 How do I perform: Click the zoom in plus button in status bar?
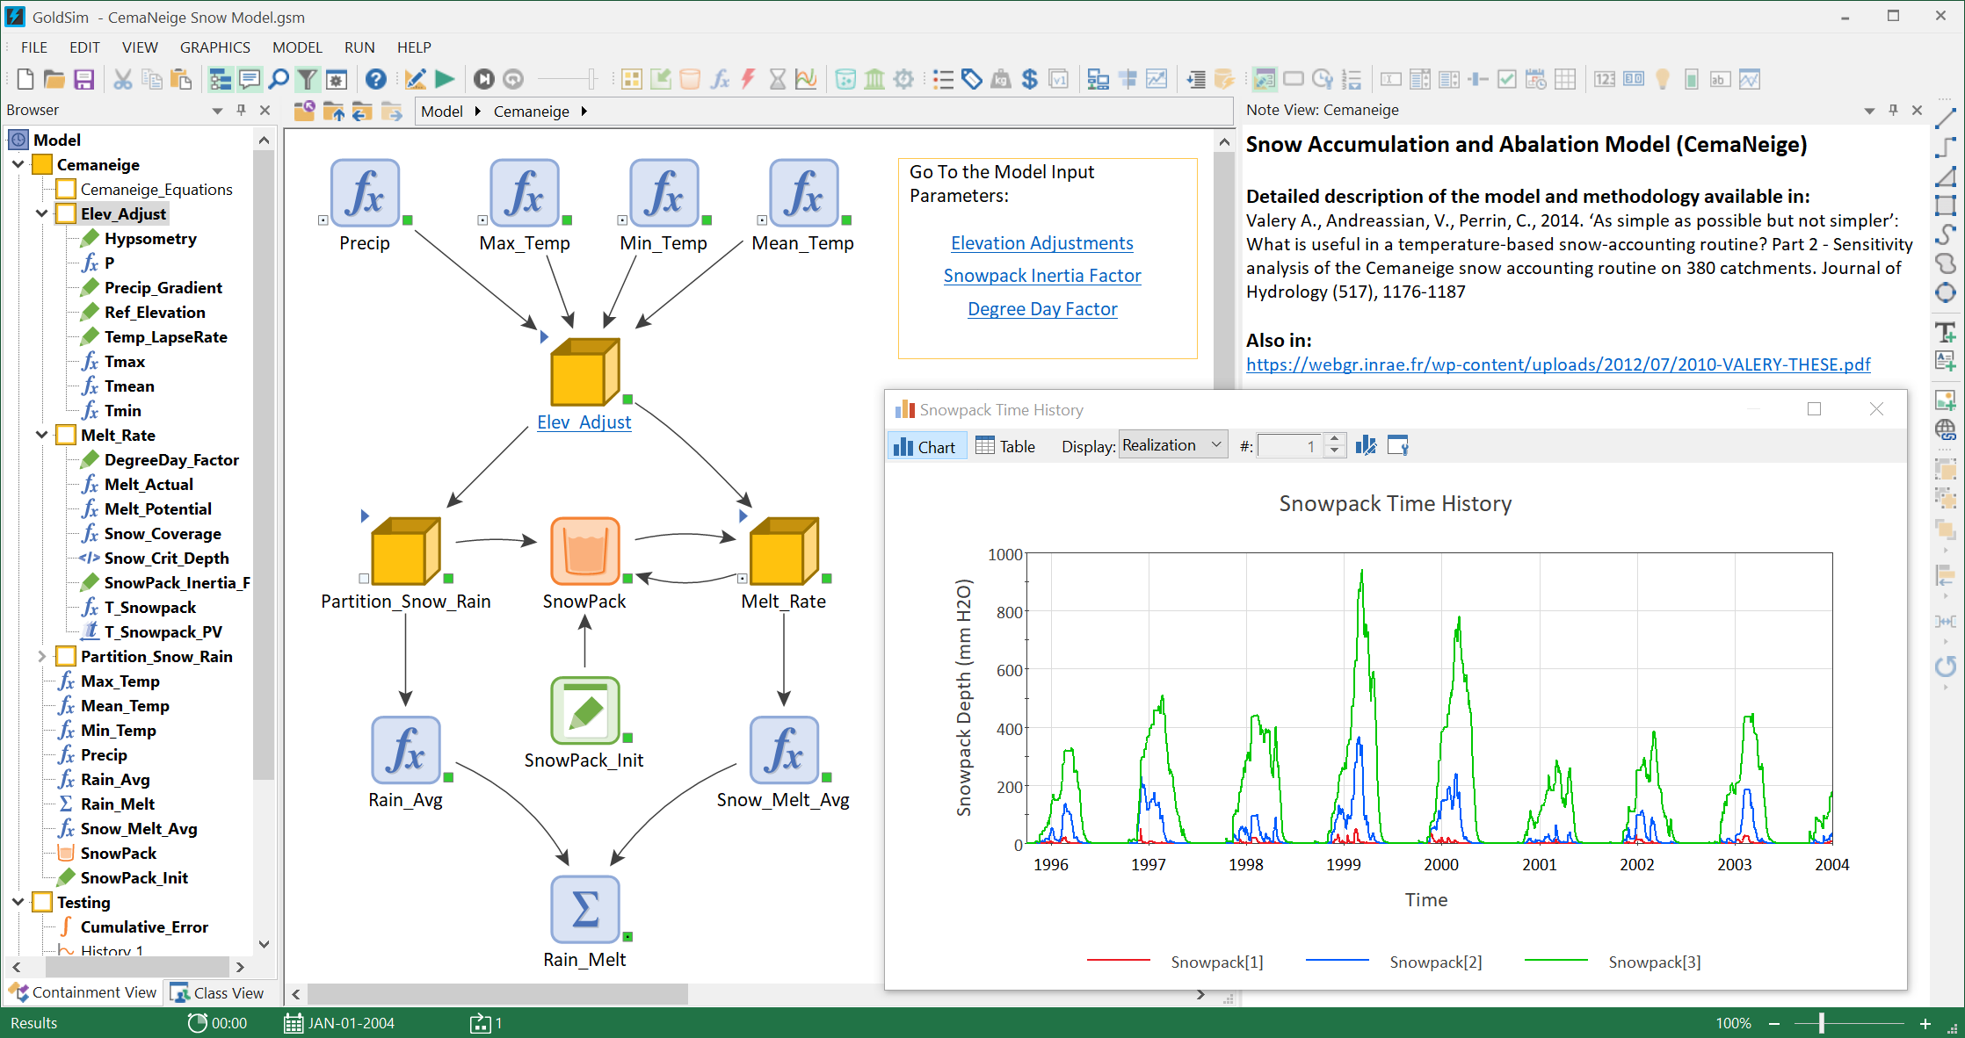pyautogui.click(x=1925, y=1023)
